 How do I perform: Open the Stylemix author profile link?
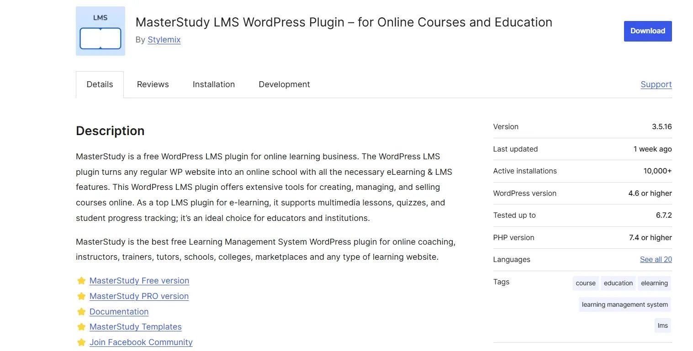[x=164, y=40]
